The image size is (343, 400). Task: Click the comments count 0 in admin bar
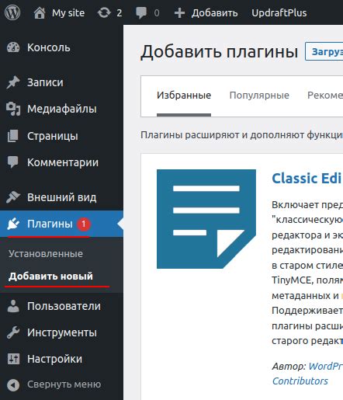(157, 13)
